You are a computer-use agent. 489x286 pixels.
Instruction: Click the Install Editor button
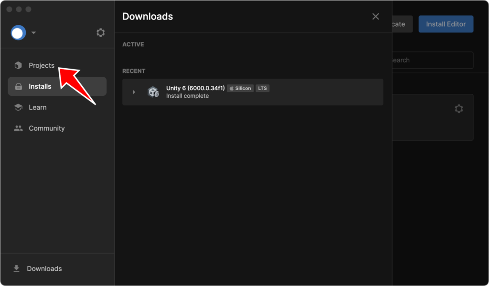tap(446, 24)
